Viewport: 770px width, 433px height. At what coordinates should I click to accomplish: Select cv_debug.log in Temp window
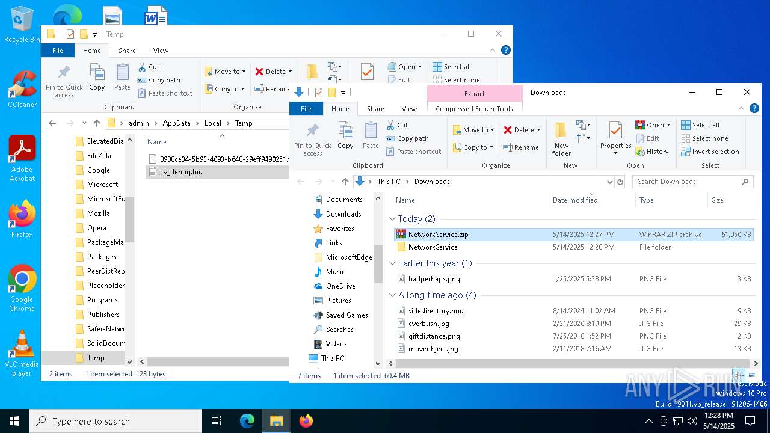(217, 172)
